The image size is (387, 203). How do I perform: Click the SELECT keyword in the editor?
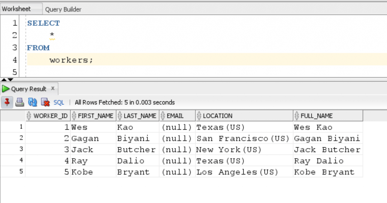43,23
